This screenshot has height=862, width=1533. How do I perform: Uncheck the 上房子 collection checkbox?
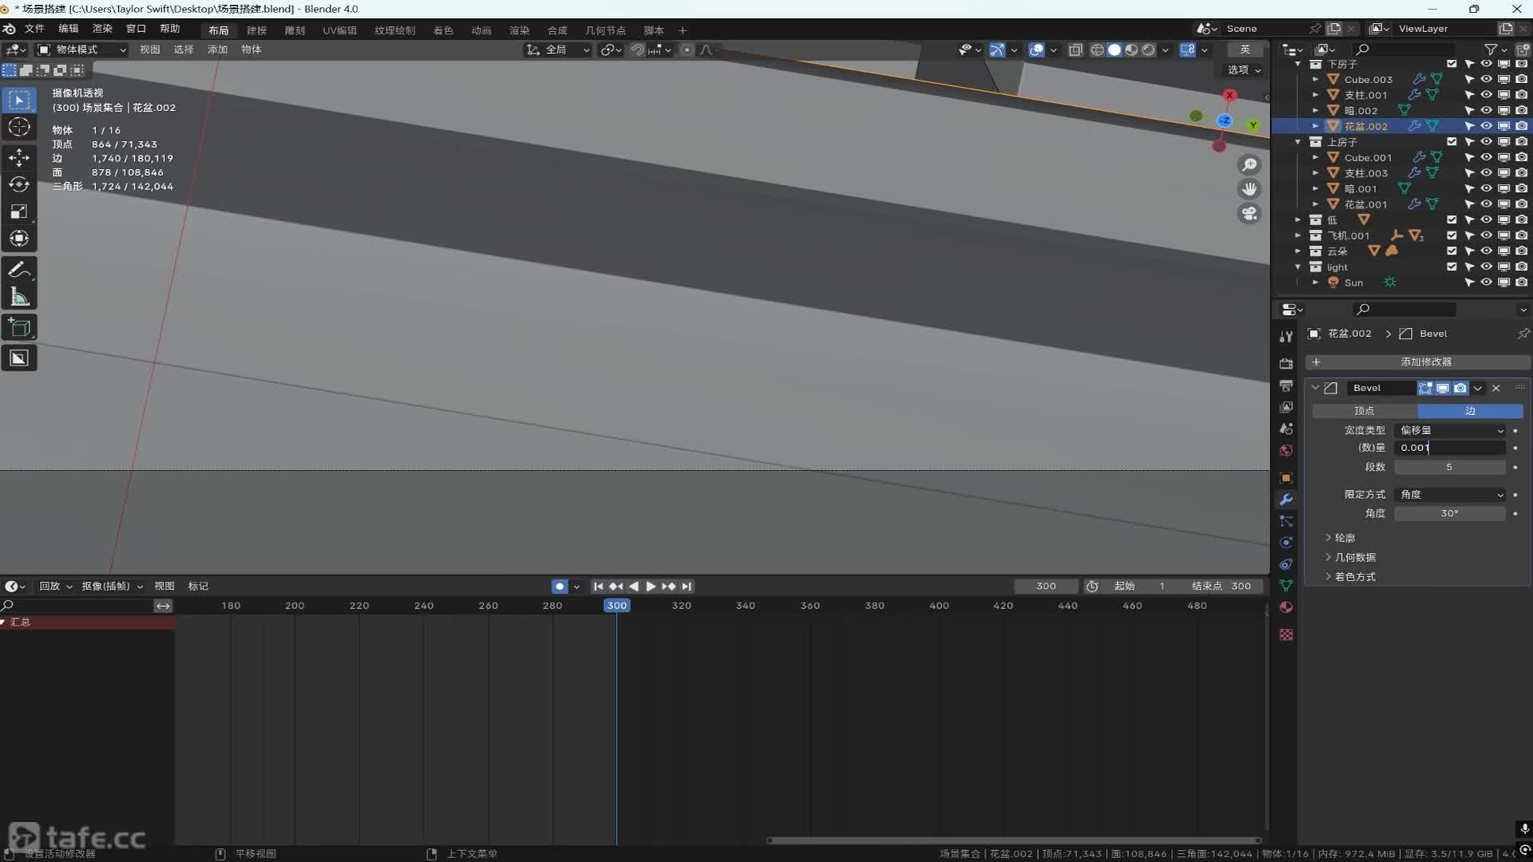point(1452,142)
